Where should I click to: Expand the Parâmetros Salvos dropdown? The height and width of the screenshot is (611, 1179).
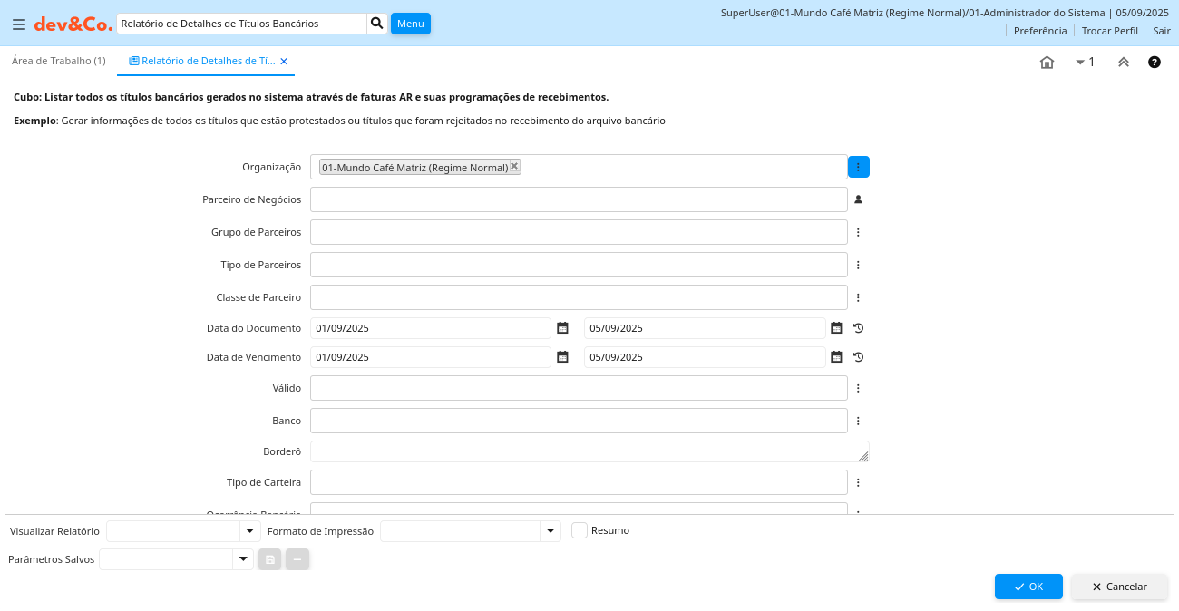[x=242, y=559]
